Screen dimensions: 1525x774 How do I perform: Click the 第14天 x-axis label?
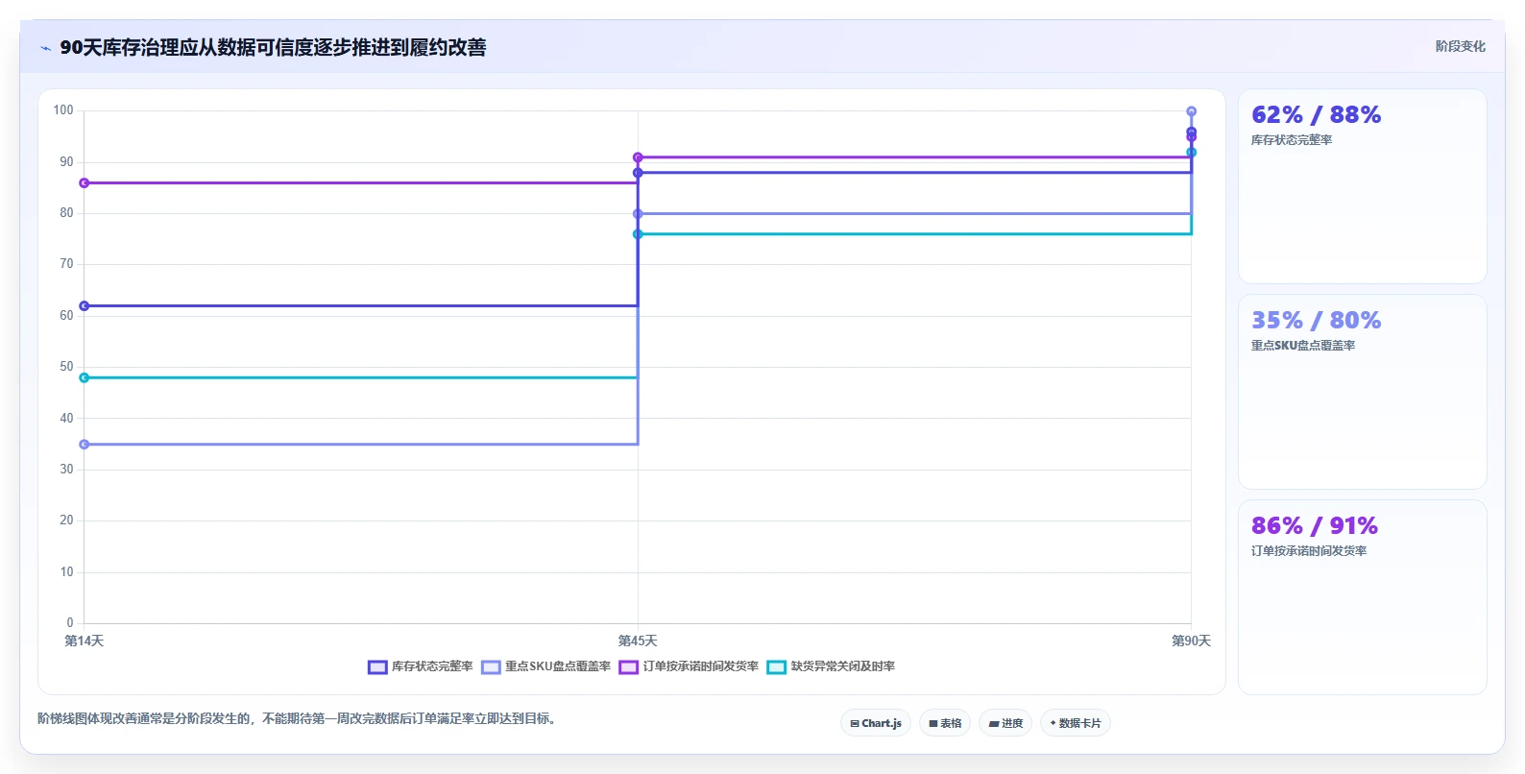click(85, 641)
